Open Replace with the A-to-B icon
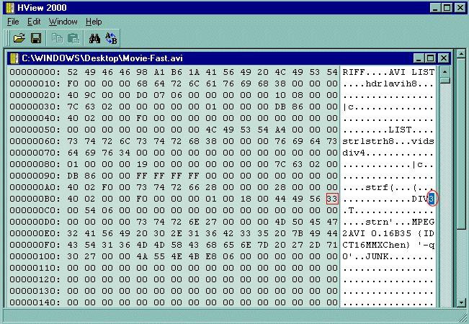The height and width of the screenshot is (324, 469). tap(111, 38)
